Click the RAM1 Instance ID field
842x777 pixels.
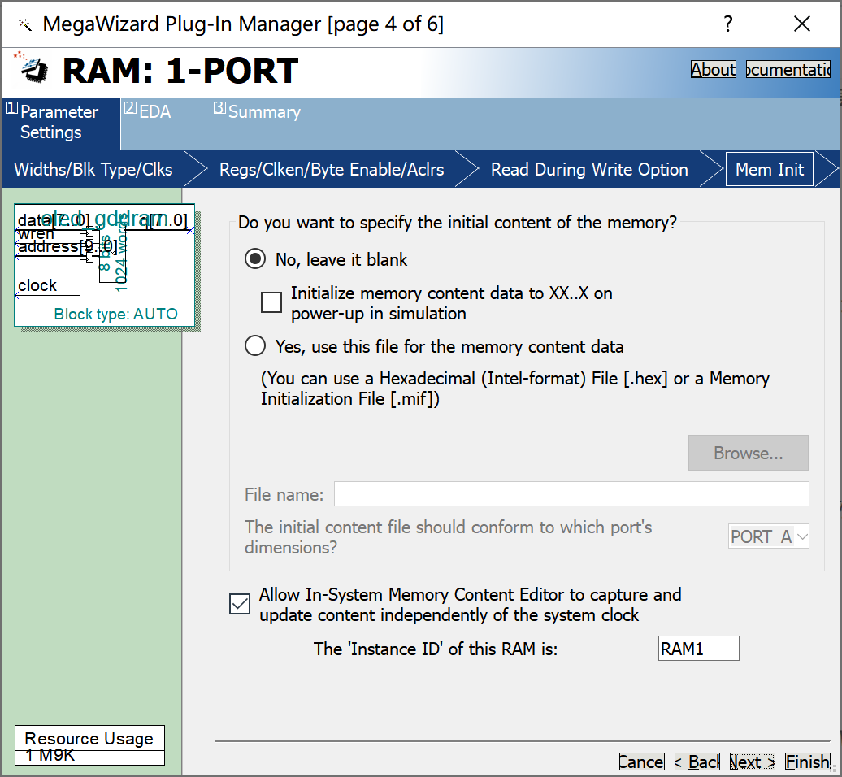[697, 648]
